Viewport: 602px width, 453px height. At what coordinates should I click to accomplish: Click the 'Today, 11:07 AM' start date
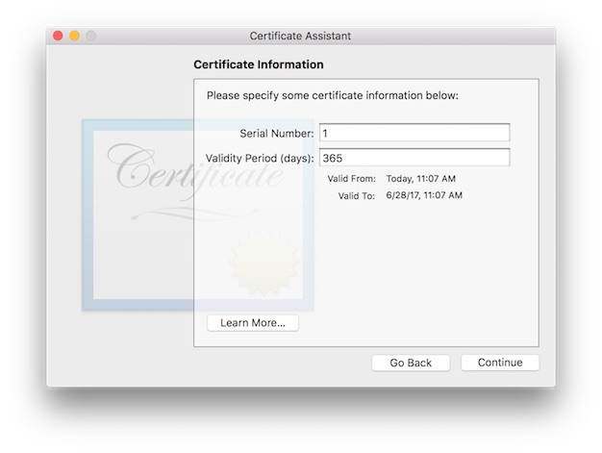coord(420,179)
